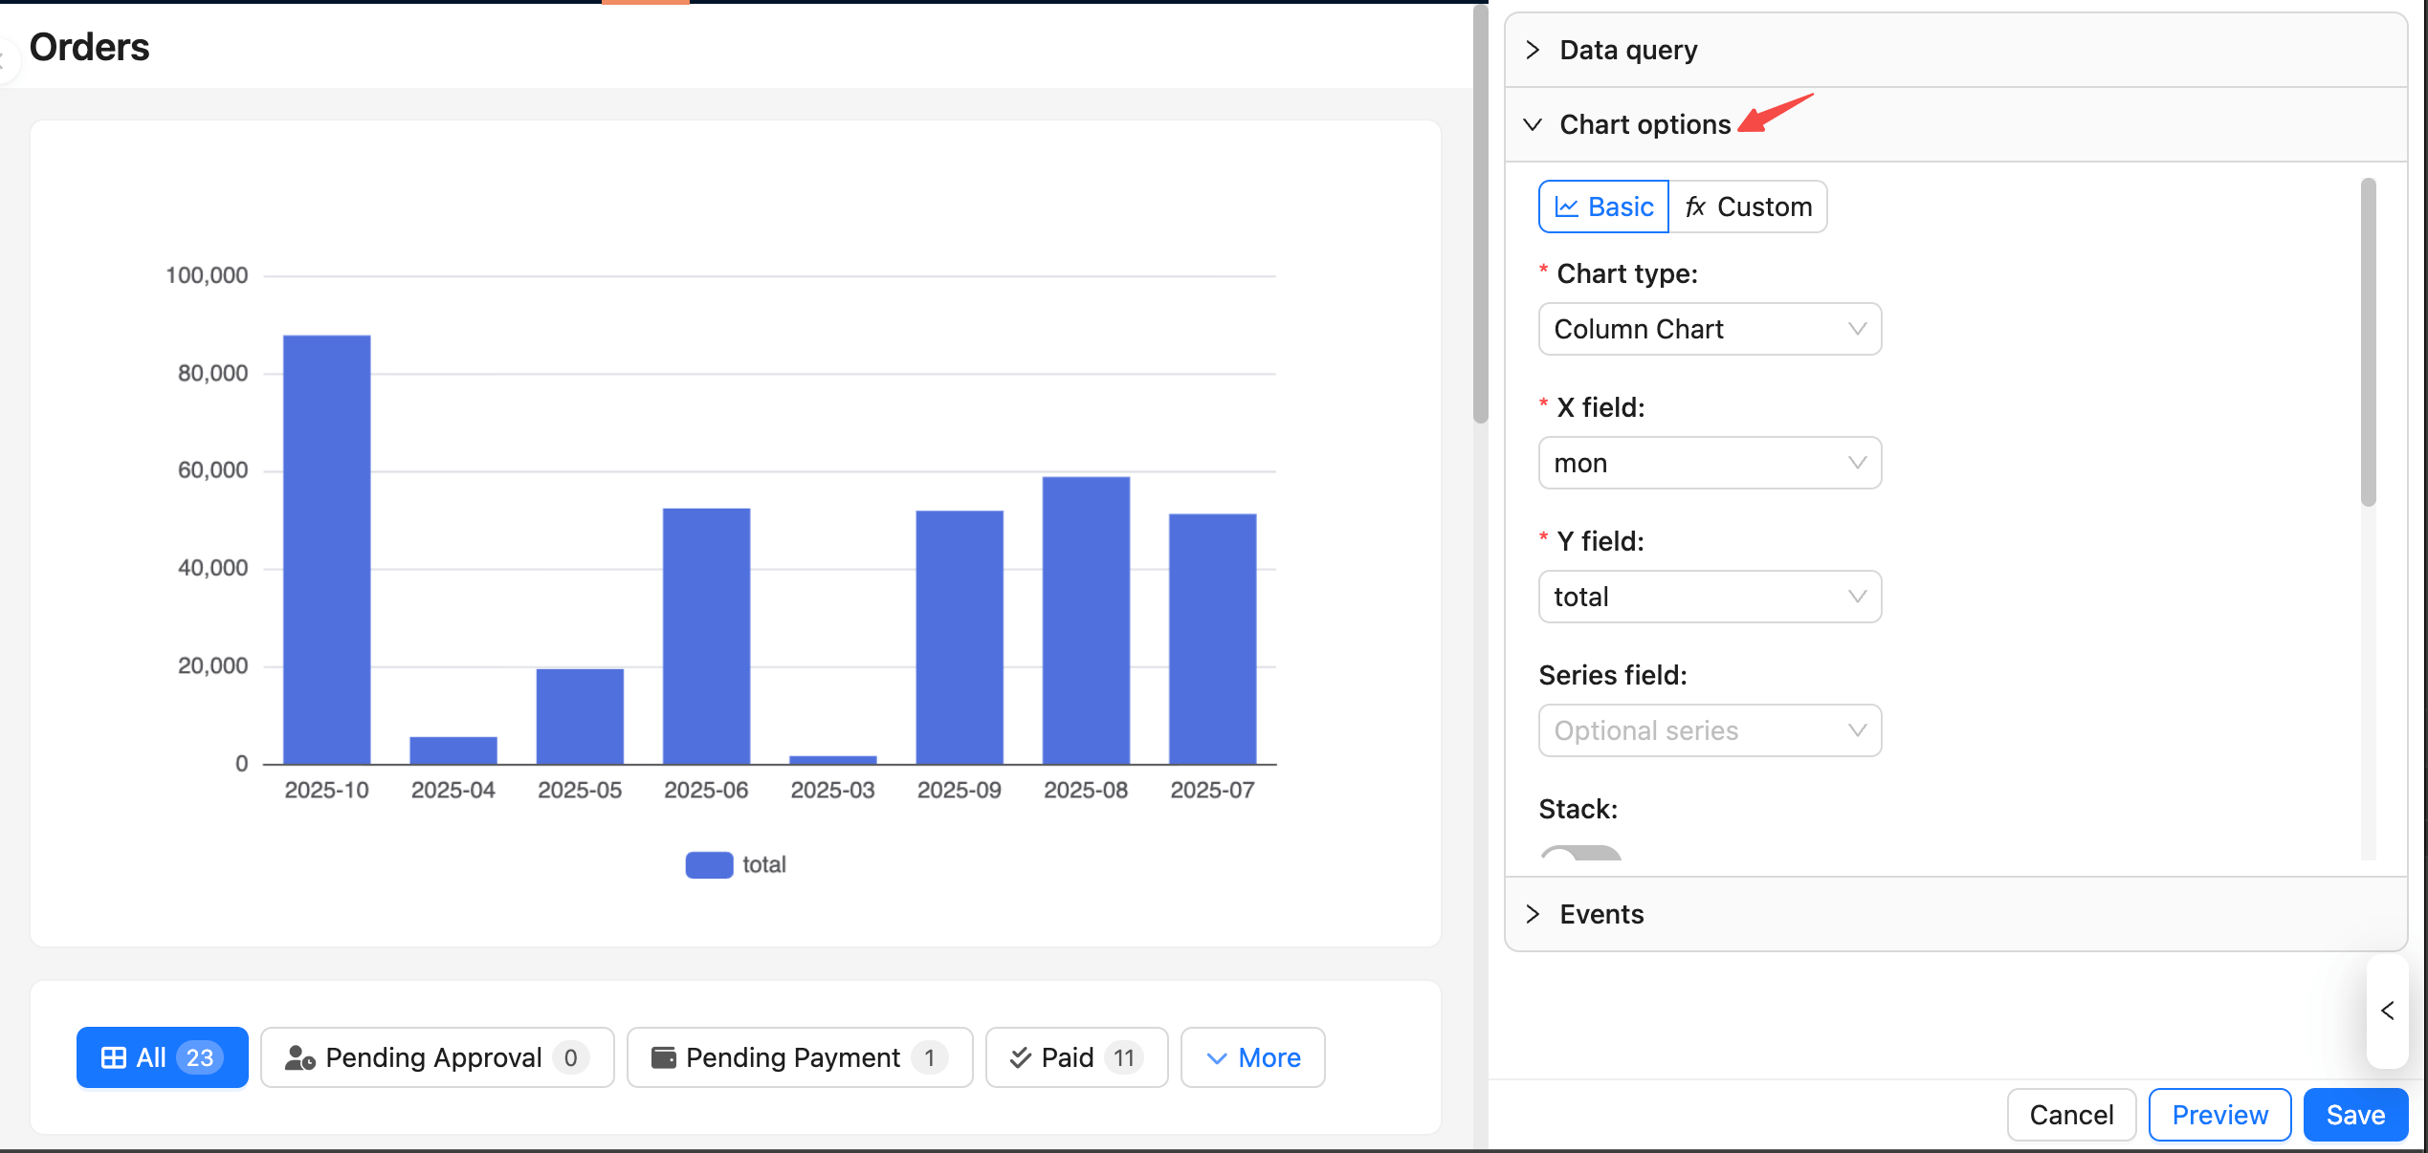The image size is (2428, 1153).
Task: Click the wallet icon on Pending Payment
Action: (x=663, y=1057)
